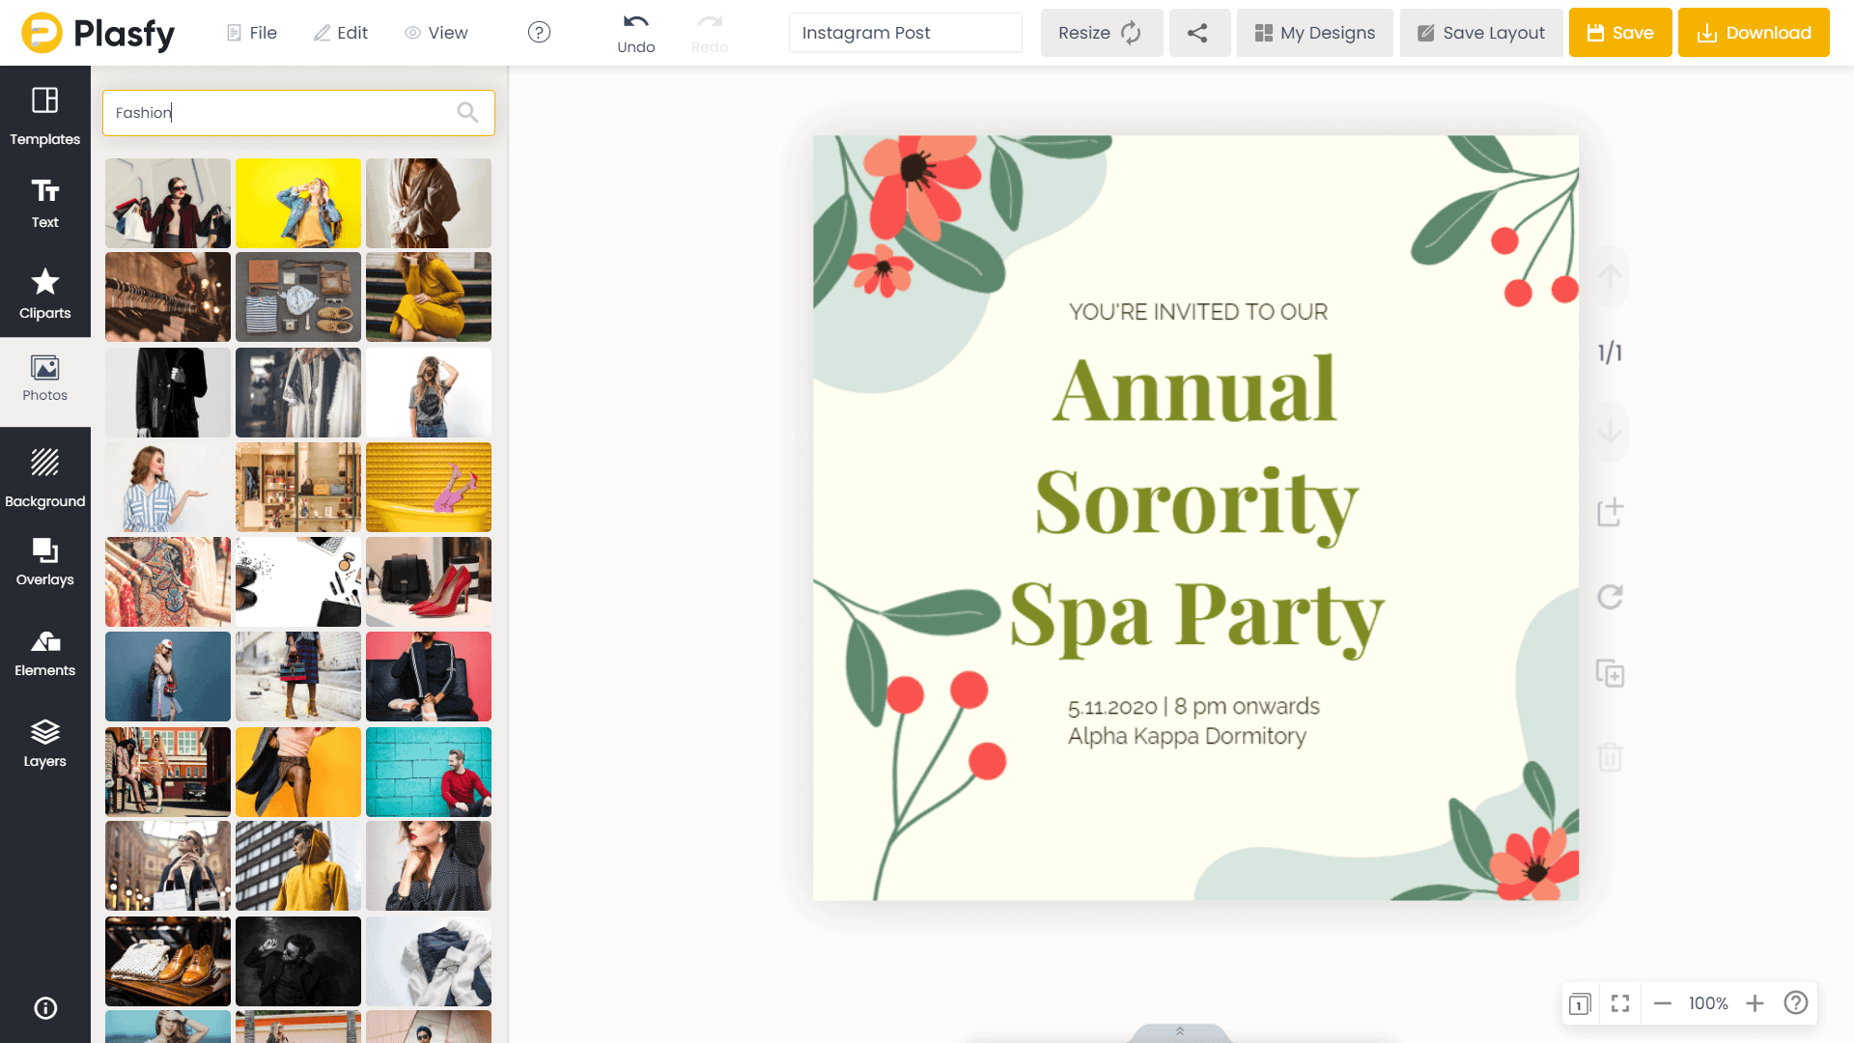Open the Elements panel
The height and width of the screenshot is (1043, 1854).
(44, 653)
